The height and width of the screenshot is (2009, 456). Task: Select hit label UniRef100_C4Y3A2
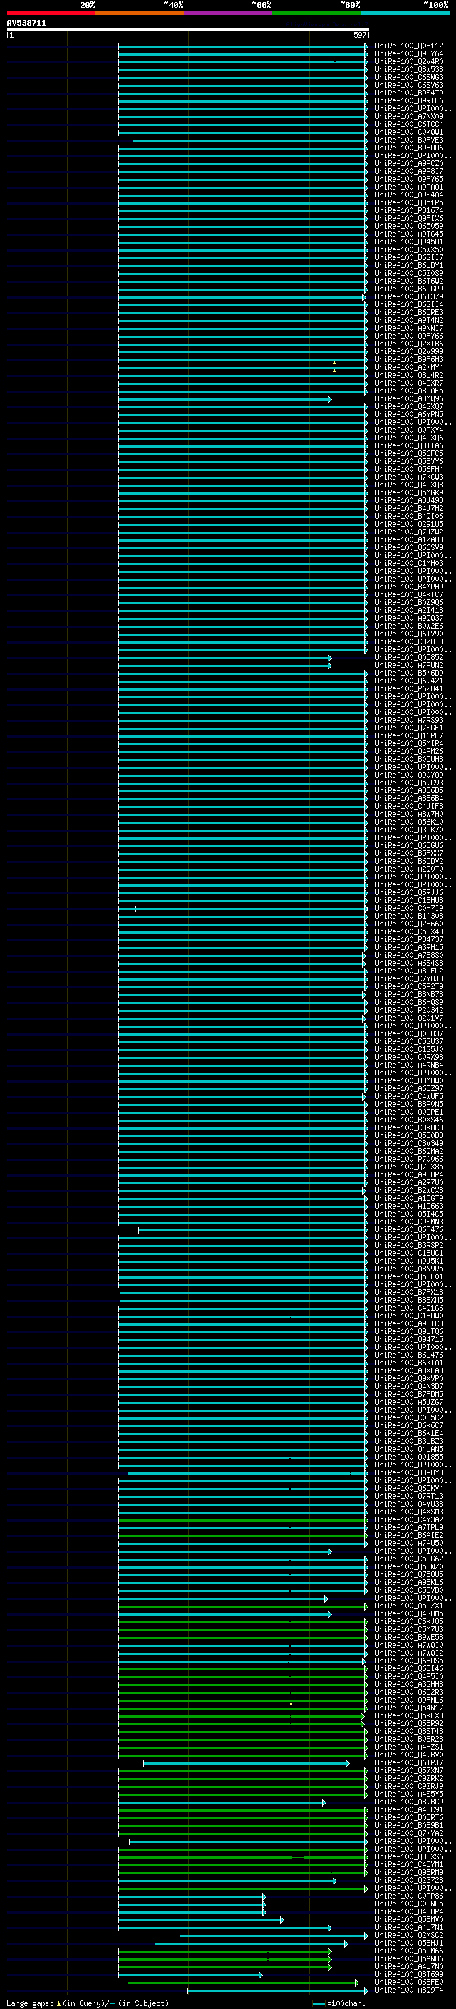pyautogui.click(x=409, y=1519)
